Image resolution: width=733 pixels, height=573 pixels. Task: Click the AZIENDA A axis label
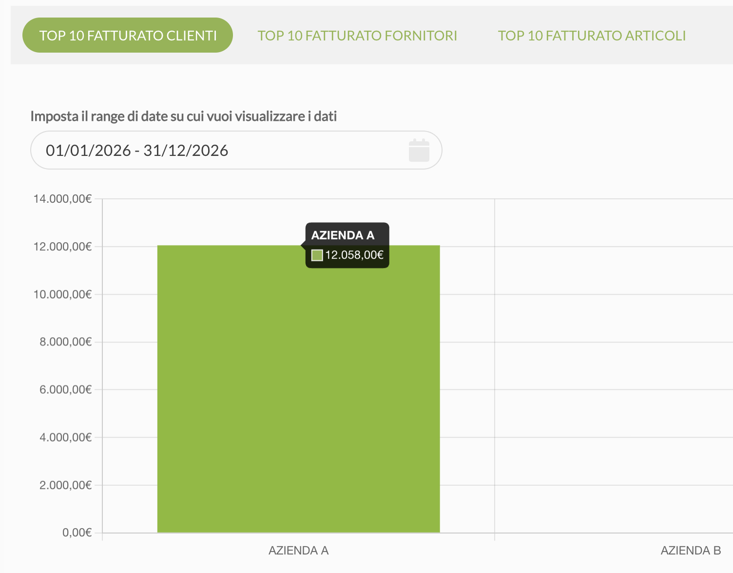(298, 551)
